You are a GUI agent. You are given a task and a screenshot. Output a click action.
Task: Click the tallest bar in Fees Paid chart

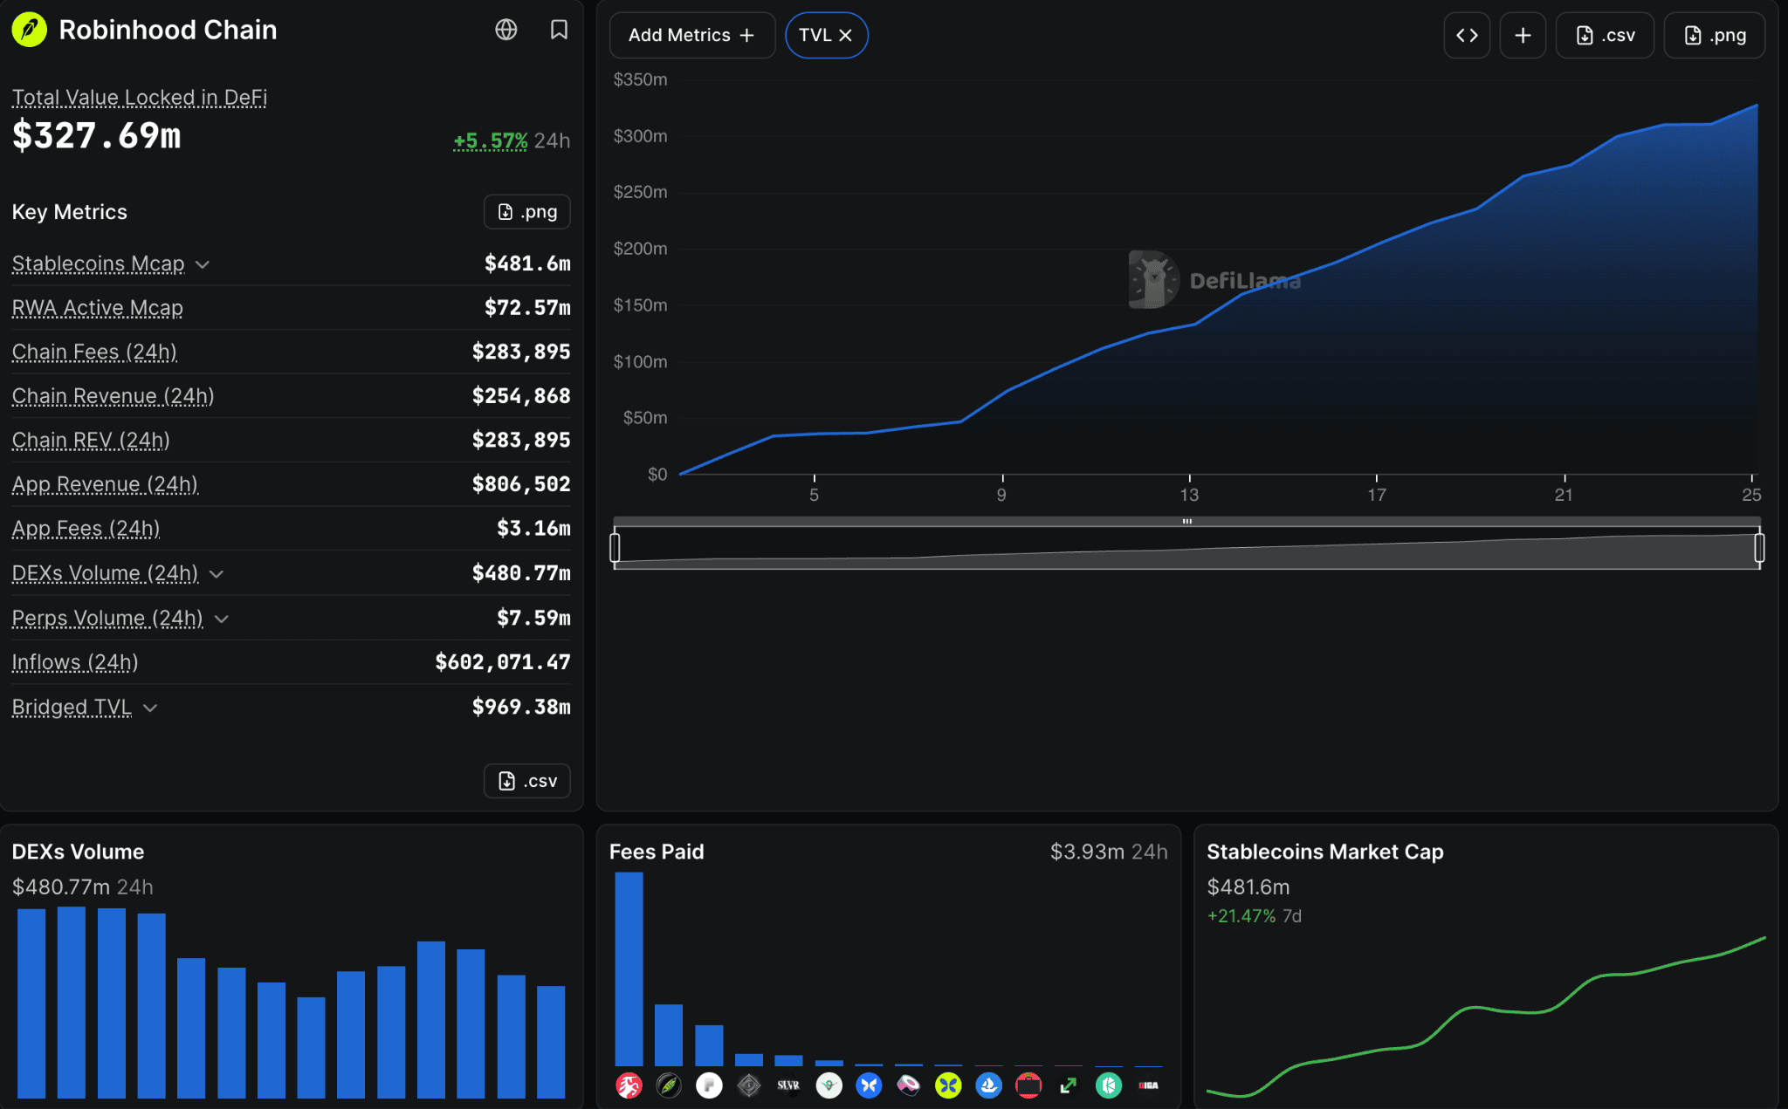point(629,969)
